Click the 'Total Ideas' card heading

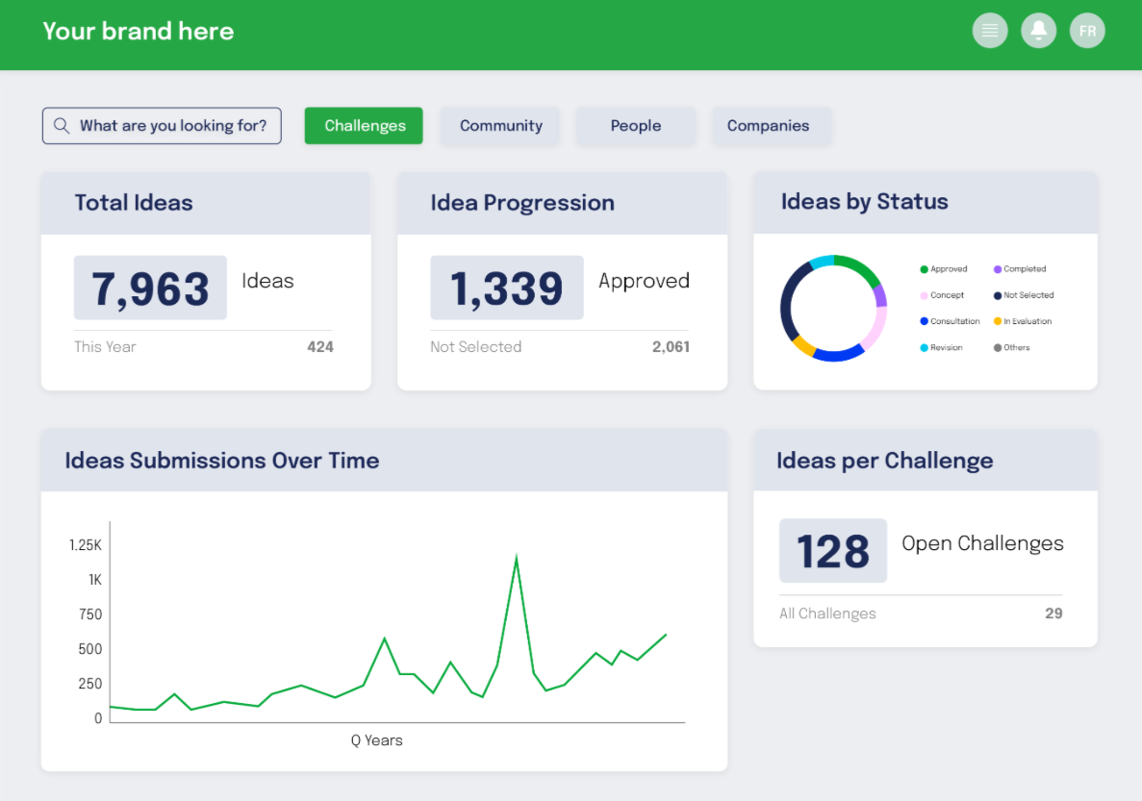pyautogui.click(x=134, y=203)
